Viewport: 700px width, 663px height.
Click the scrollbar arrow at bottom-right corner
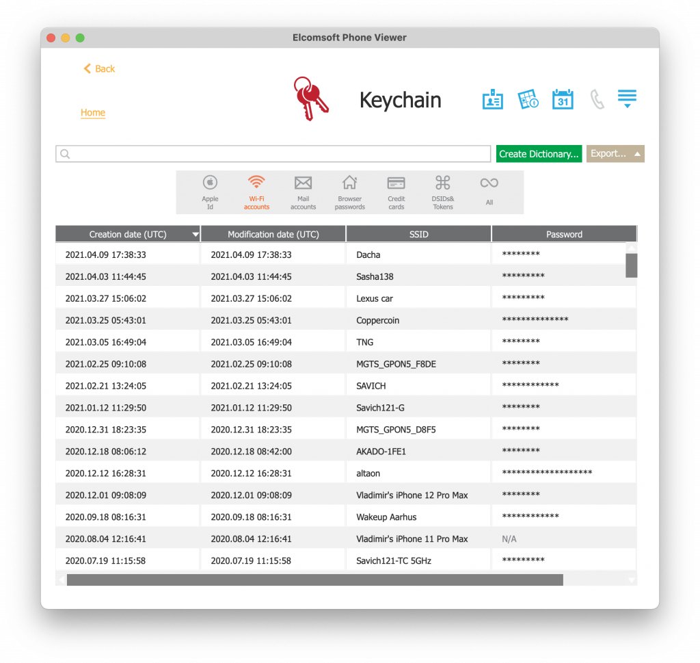(631, 580)
